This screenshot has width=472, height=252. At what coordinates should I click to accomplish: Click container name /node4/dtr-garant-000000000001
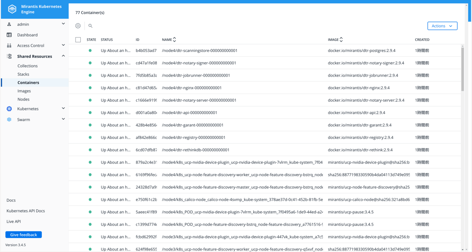(192, 125)
